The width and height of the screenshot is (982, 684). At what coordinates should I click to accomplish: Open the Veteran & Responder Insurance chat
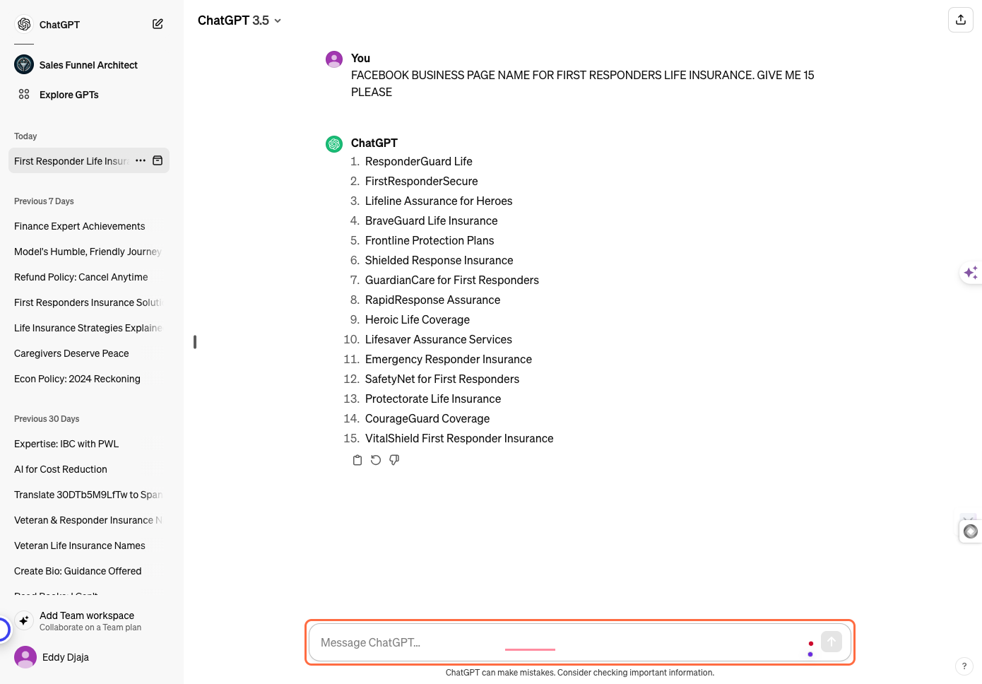(x=88, y=520)
